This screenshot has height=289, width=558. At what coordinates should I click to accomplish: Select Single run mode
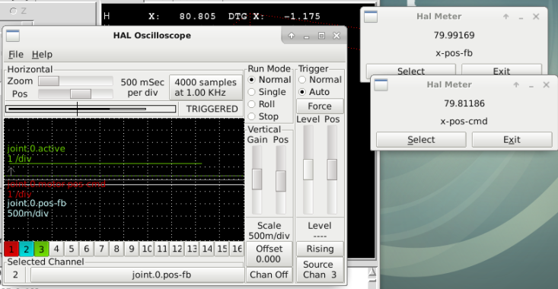pyautogui.click(x=267, y=92)
